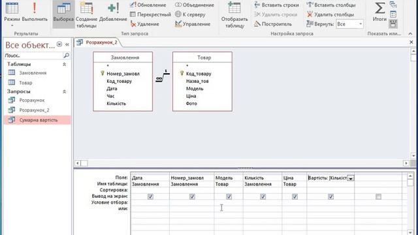Open the Вернуть value dropdown
The image size is (418, 235).
(x=361, y=24)
